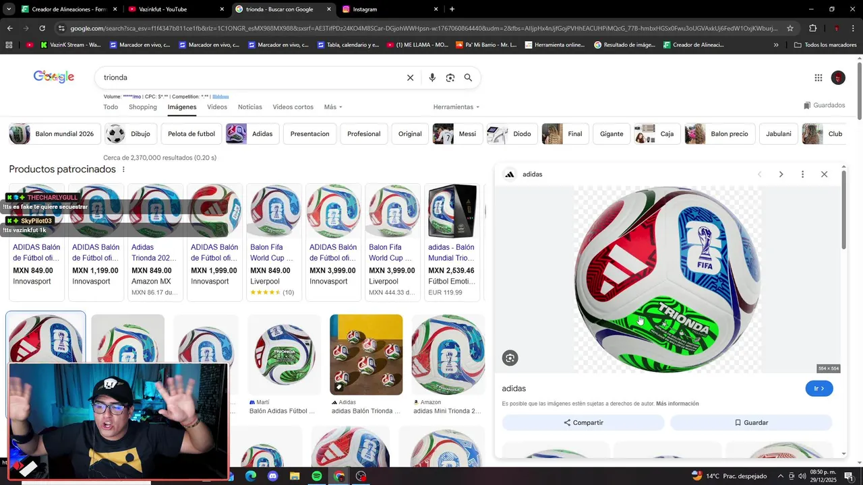Open File Explorer from the taskbar
The image size is (863, 485).
tap(295, 476)
